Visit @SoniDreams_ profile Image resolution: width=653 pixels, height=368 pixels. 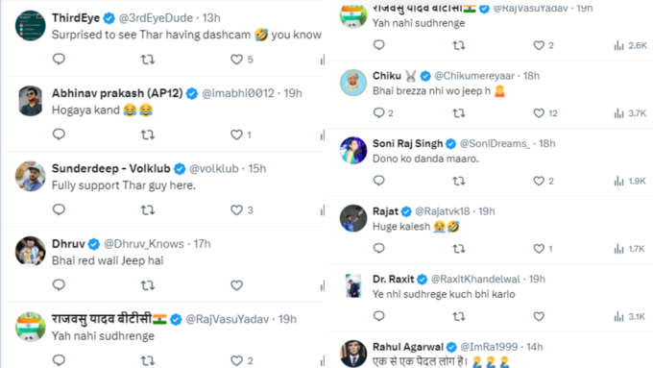point(495,143)
